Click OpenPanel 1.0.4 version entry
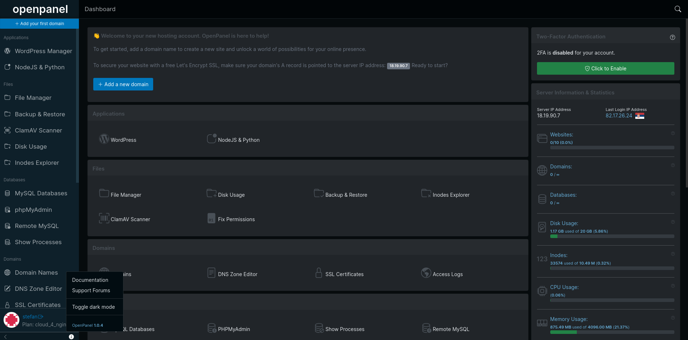This screenshot has height=340, width=688. [88, 325]
